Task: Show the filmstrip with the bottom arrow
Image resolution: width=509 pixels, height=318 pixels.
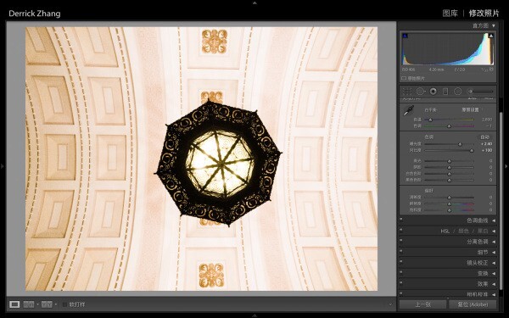Action: pos(255,315)
